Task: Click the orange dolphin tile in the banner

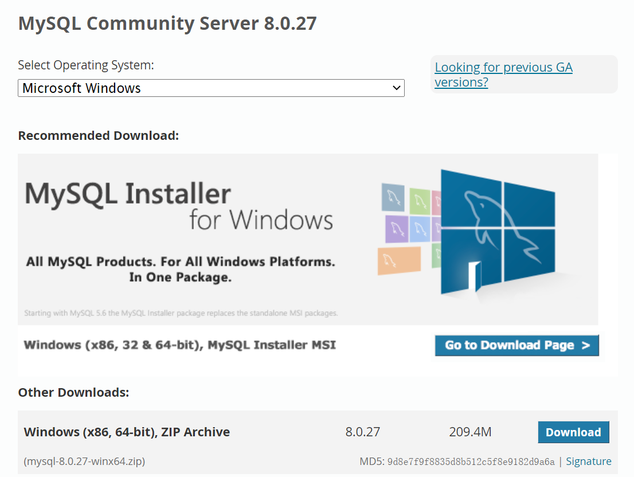Action: click(x=399, y=261)
